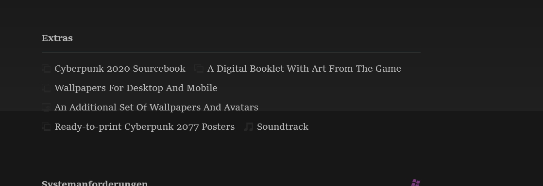Click the music note icon beside Soundtrack
Screen dimensions: 543x186
(248, 127)
